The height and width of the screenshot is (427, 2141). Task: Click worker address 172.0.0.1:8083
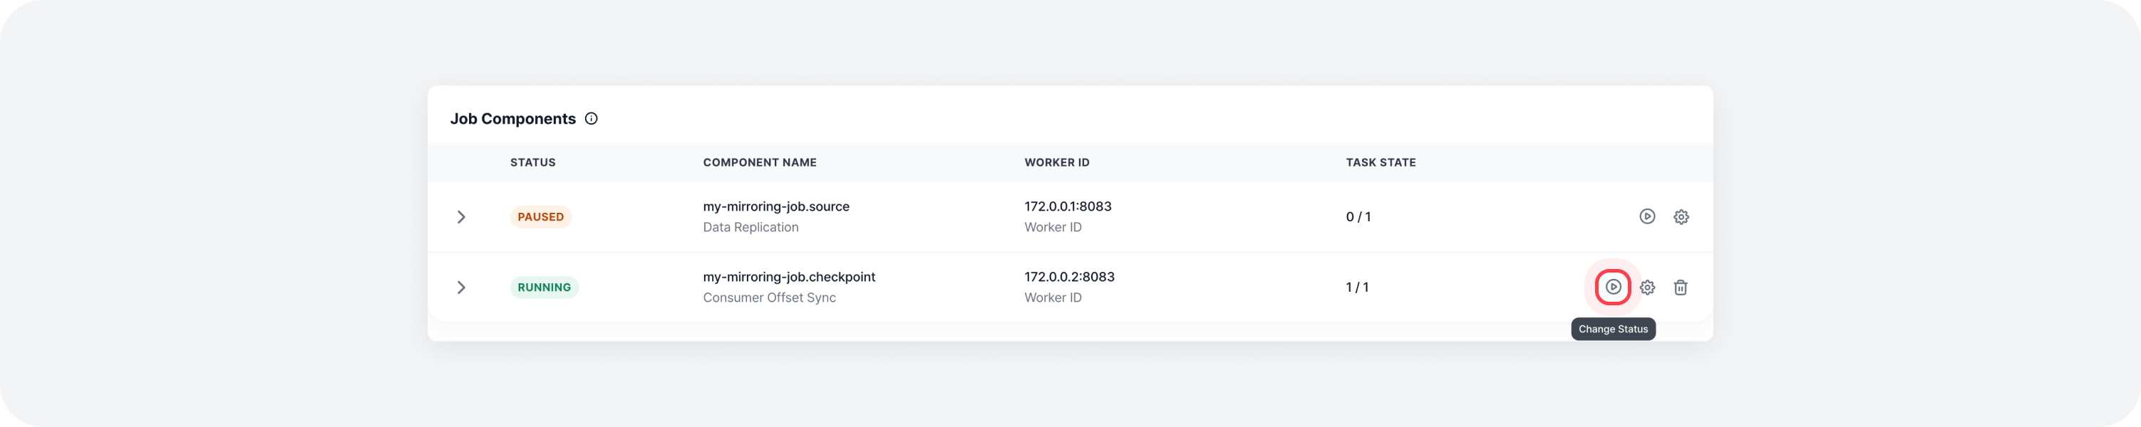pos(1067,206)
